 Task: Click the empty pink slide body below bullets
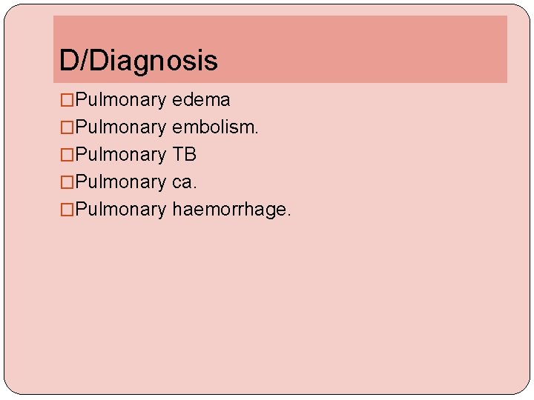(x=267, y=304)
